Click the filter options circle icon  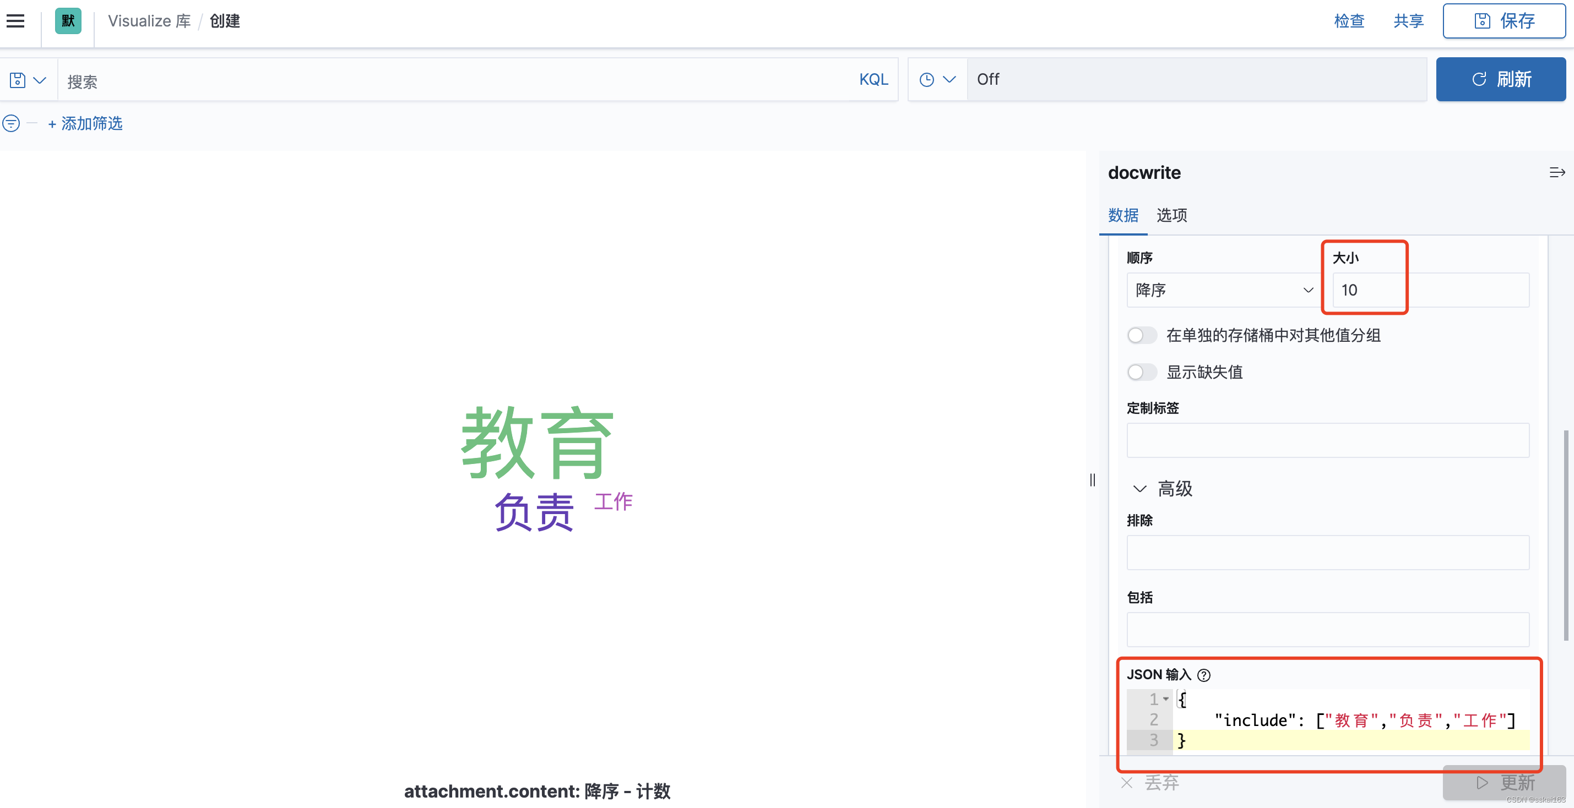11,123
